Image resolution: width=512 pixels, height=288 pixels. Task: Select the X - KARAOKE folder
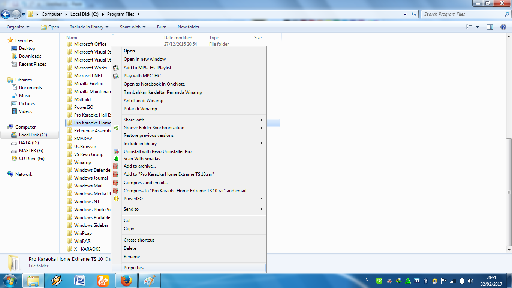coord(87,249)
